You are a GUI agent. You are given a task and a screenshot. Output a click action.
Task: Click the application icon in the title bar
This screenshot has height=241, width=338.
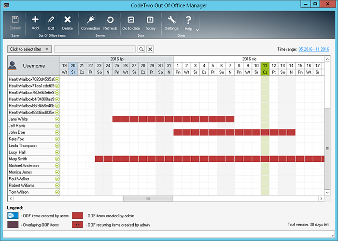point(6,5)
